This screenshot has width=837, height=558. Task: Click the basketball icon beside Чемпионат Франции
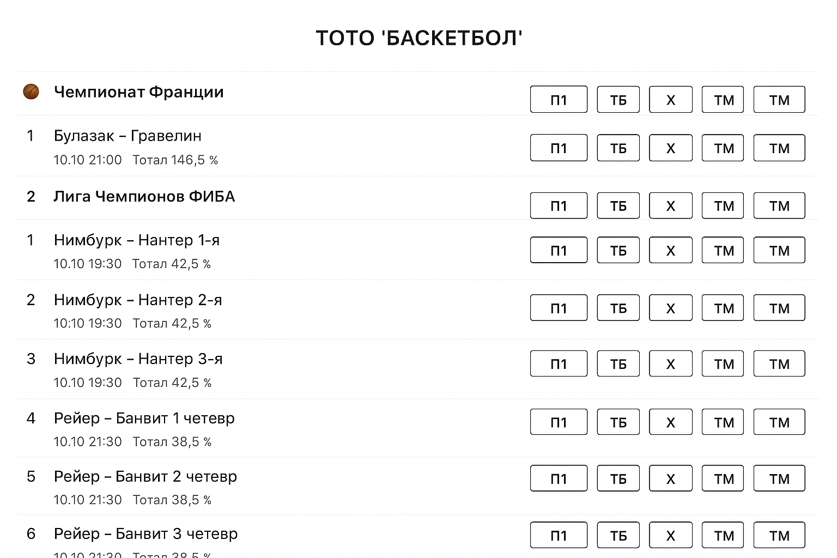(31, 92)
